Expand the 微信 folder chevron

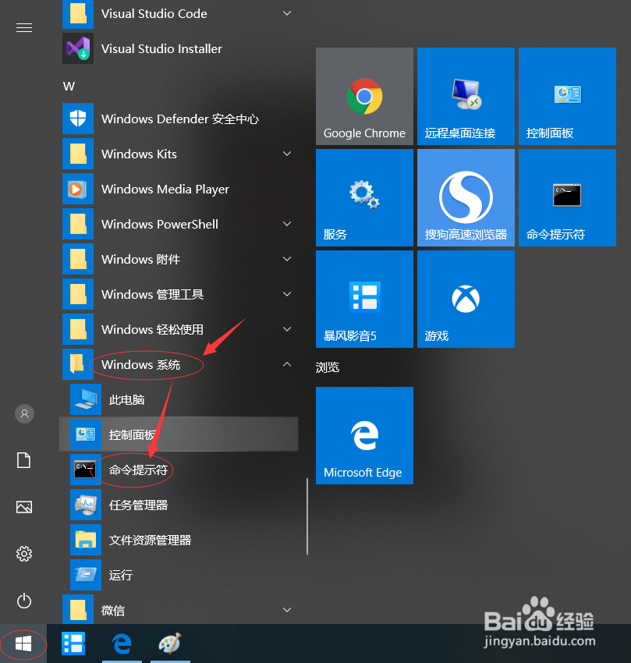pos(287,610)
